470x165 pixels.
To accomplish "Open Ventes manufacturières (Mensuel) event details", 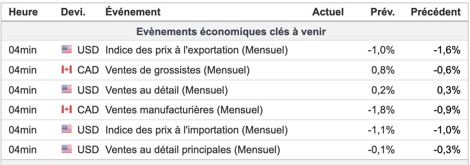I will click(x=184, y=110).
